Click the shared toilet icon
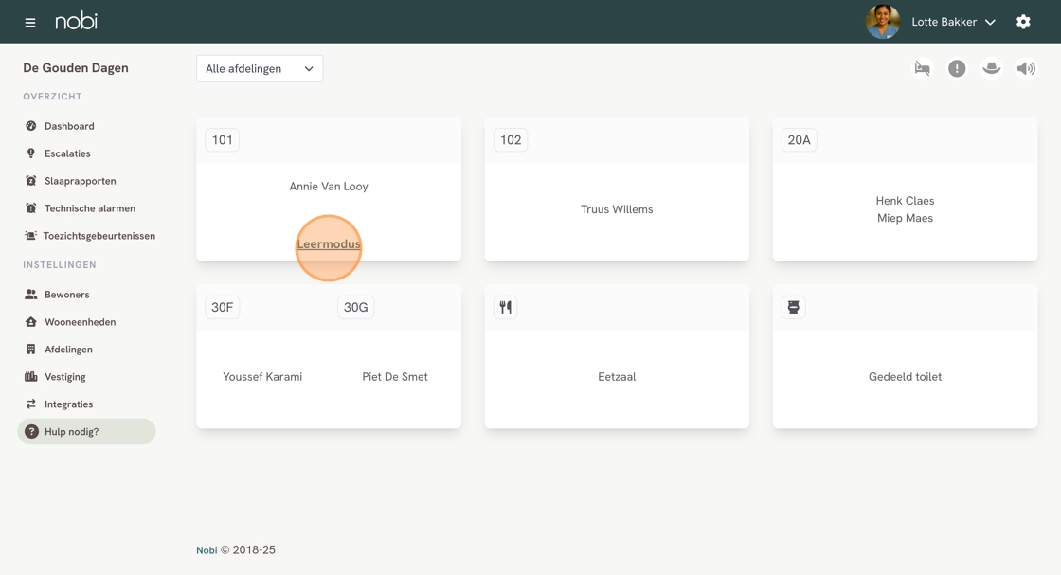Image resolution: width=1061 pixels, height=575 pixels. click(x=794, y=307)
